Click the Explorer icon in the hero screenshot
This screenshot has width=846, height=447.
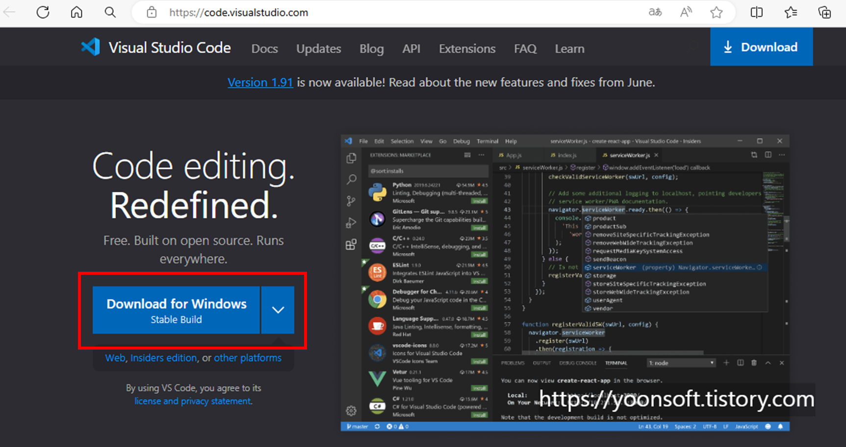click(x=351, y=158)
